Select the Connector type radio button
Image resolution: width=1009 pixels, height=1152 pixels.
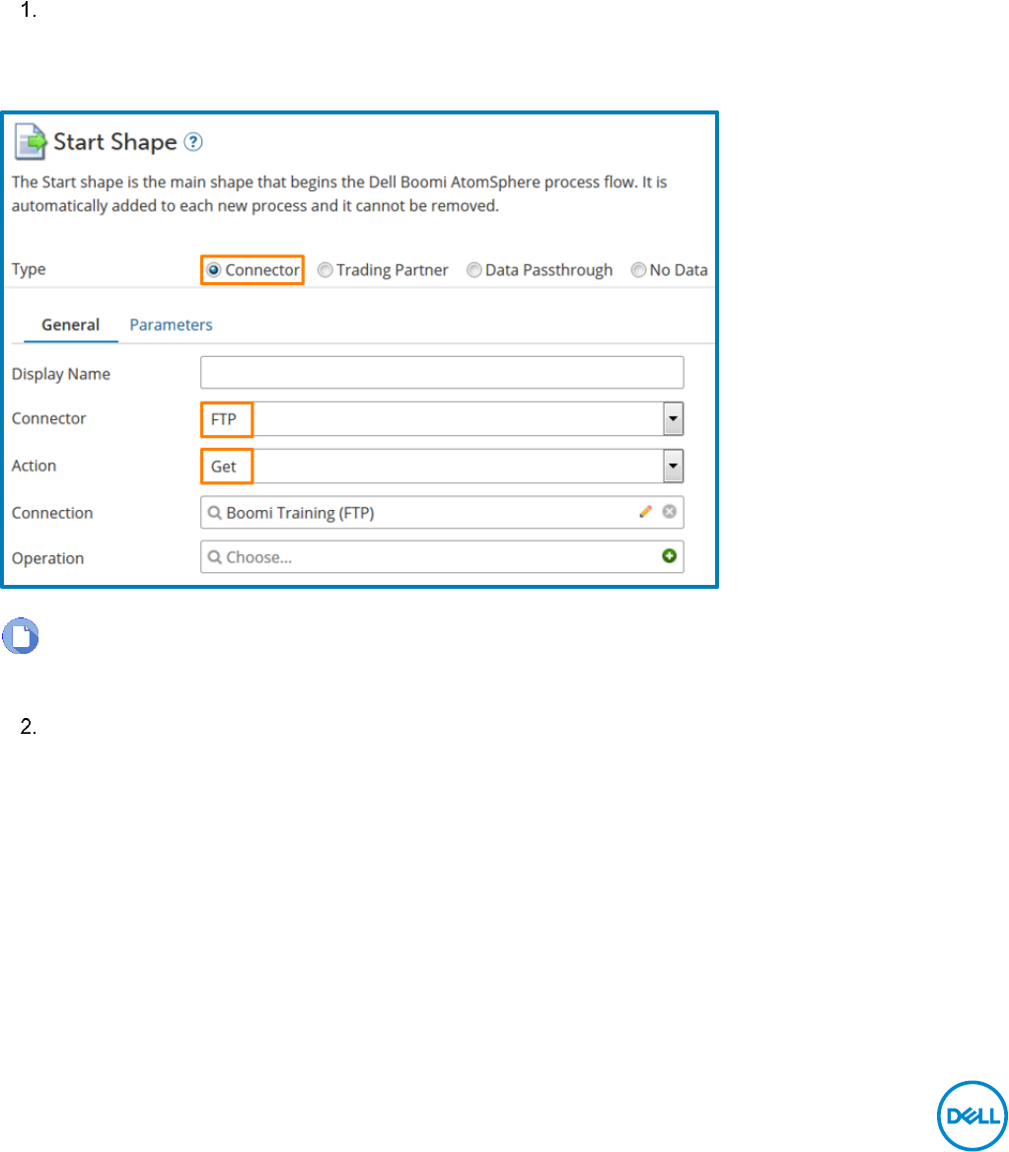coord(213,270)
